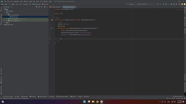Click MainActivity in the breadcrumb bar
The image size is (186, 104).
pos(36,4)
